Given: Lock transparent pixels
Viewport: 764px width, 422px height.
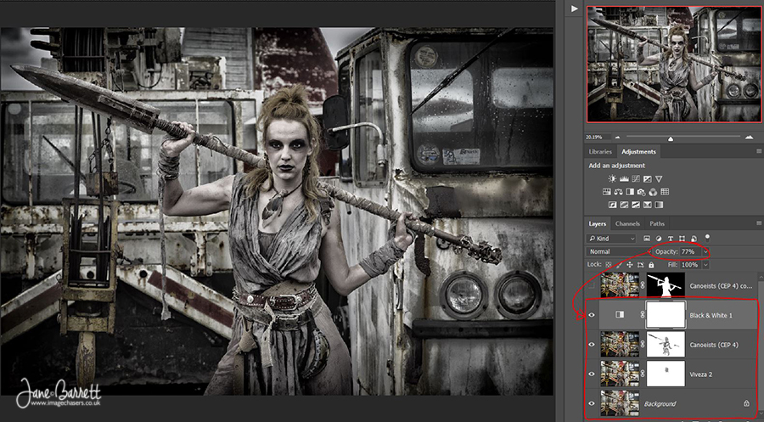Looking at the screenshot, I should (x=608, y=265).
